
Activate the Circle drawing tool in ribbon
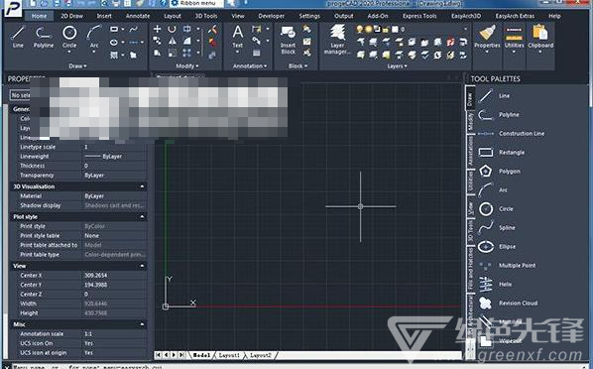(x=69, y=38)
